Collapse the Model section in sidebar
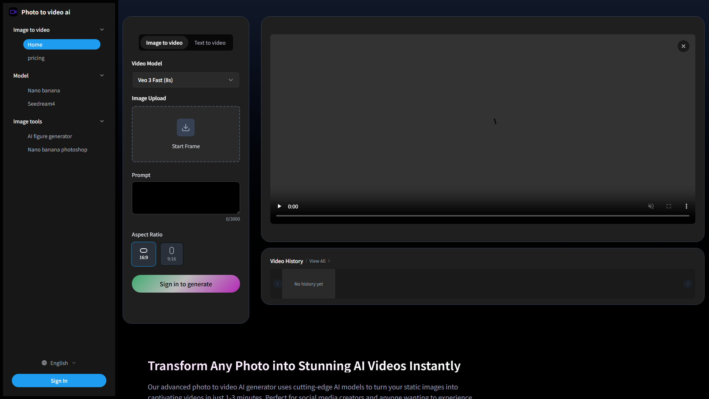 pyautogui.click(x=102, y=75)
